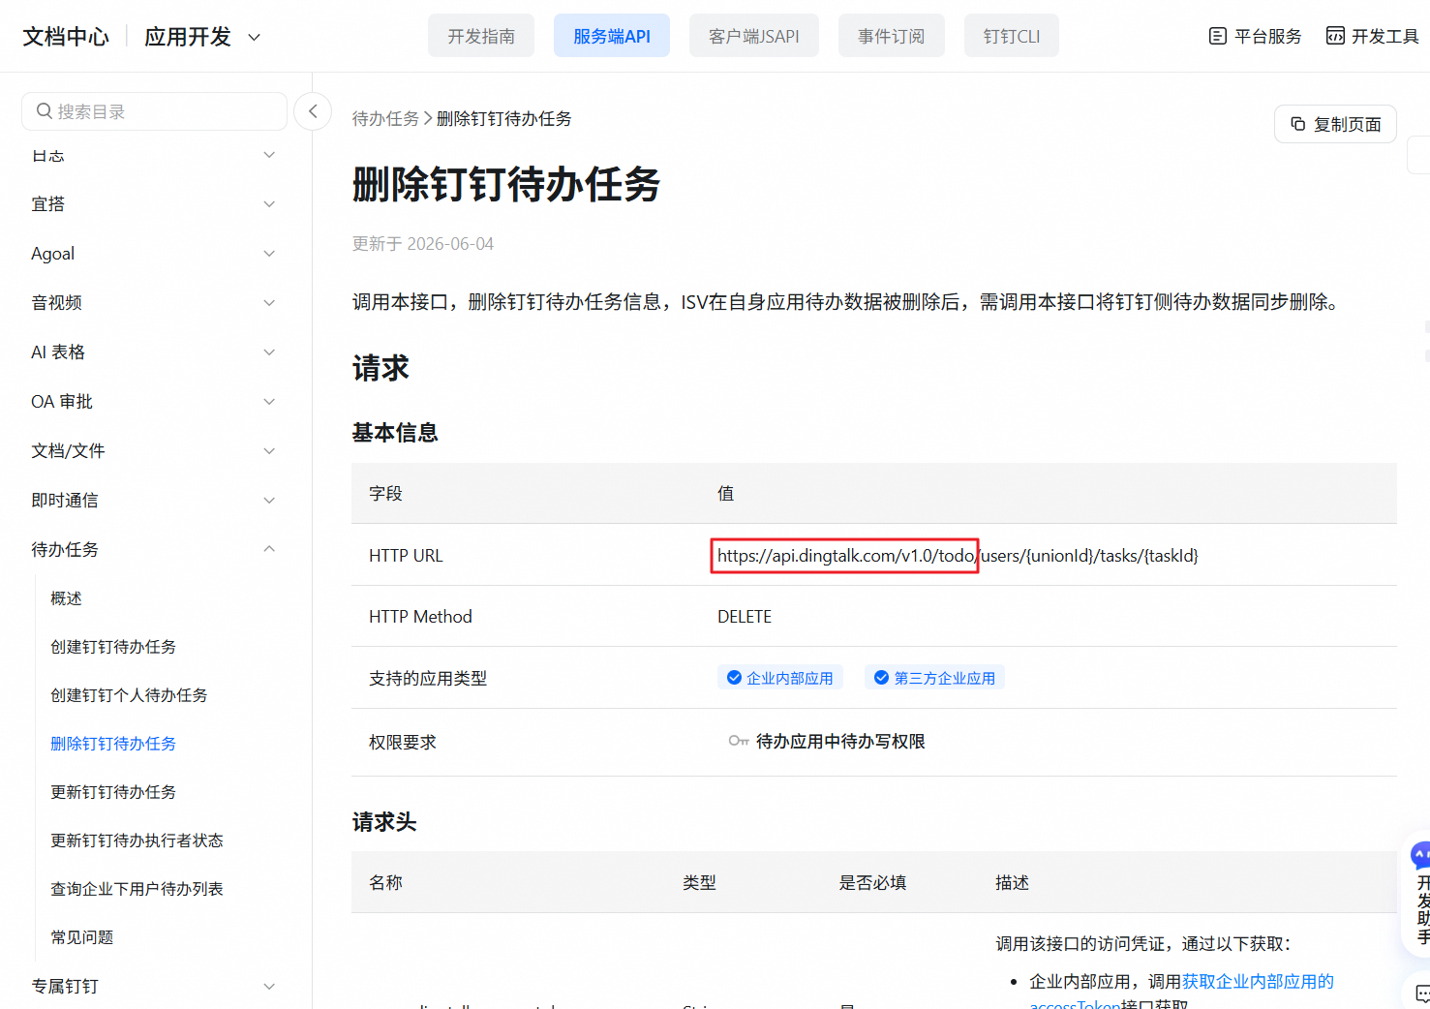Click the 企业内部应用 tag
Viewport: 1430px width, 1009px height.
[780, 678]
